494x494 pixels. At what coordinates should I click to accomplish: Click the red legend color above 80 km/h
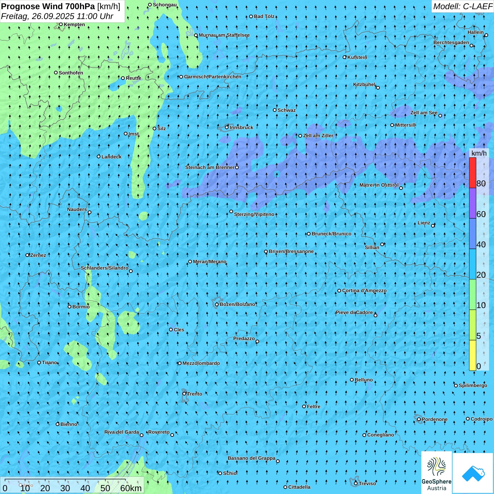pyautogui.click(x=472, y=173)
